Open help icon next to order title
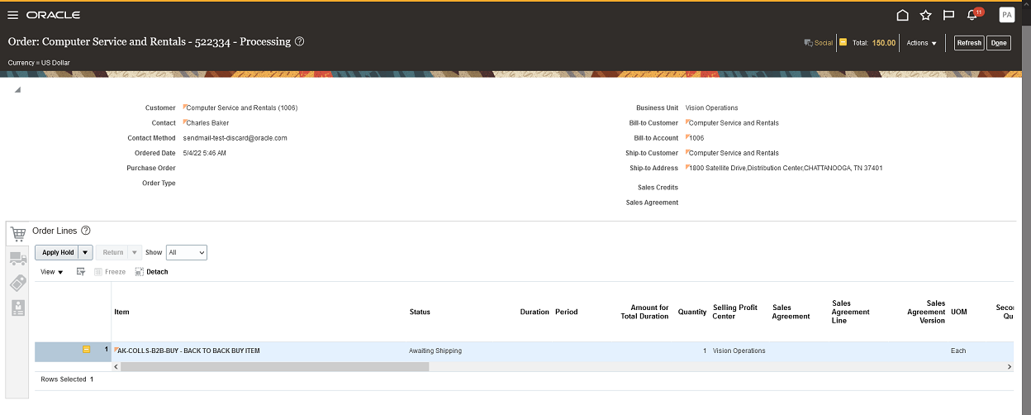Image resolution: width=1031 pixels, height=415 pixels. click(x=300, y=41)
